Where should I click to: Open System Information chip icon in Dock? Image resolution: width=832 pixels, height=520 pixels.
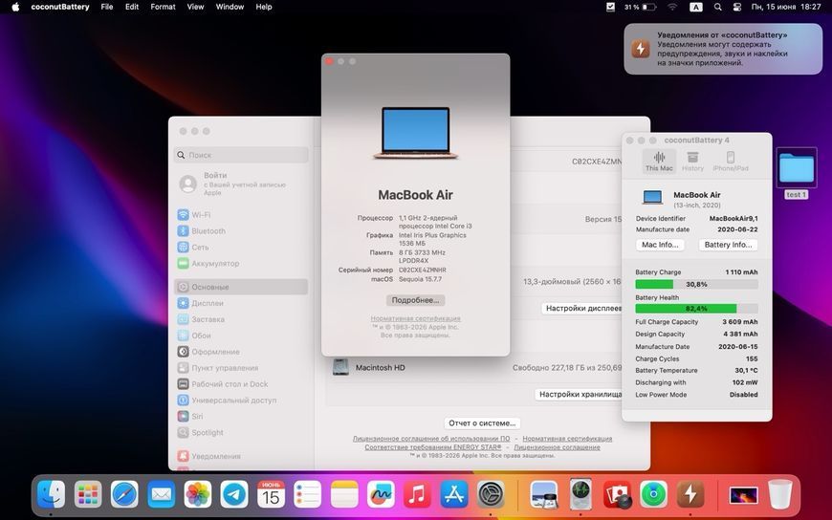tap(580, 494)
